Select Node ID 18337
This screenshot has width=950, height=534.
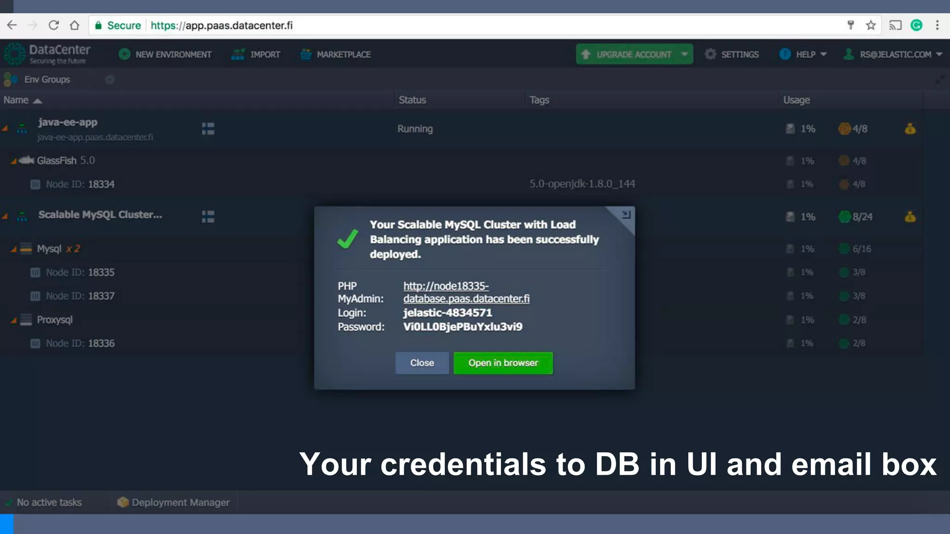[x=80, y=296]
